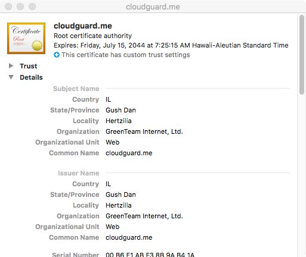Screen dimensions: 306x257
Task: Click 'This certificate has custom trust settings' text
Action: tap(126, 55)
